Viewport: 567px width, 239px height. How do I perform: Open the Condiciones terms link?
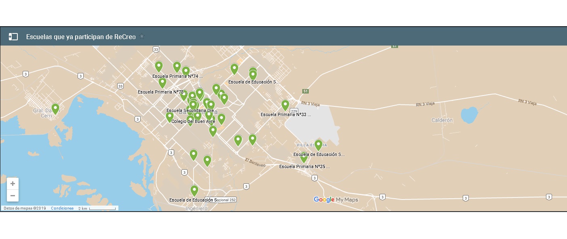pyautogui.click(x=62, y=208)
